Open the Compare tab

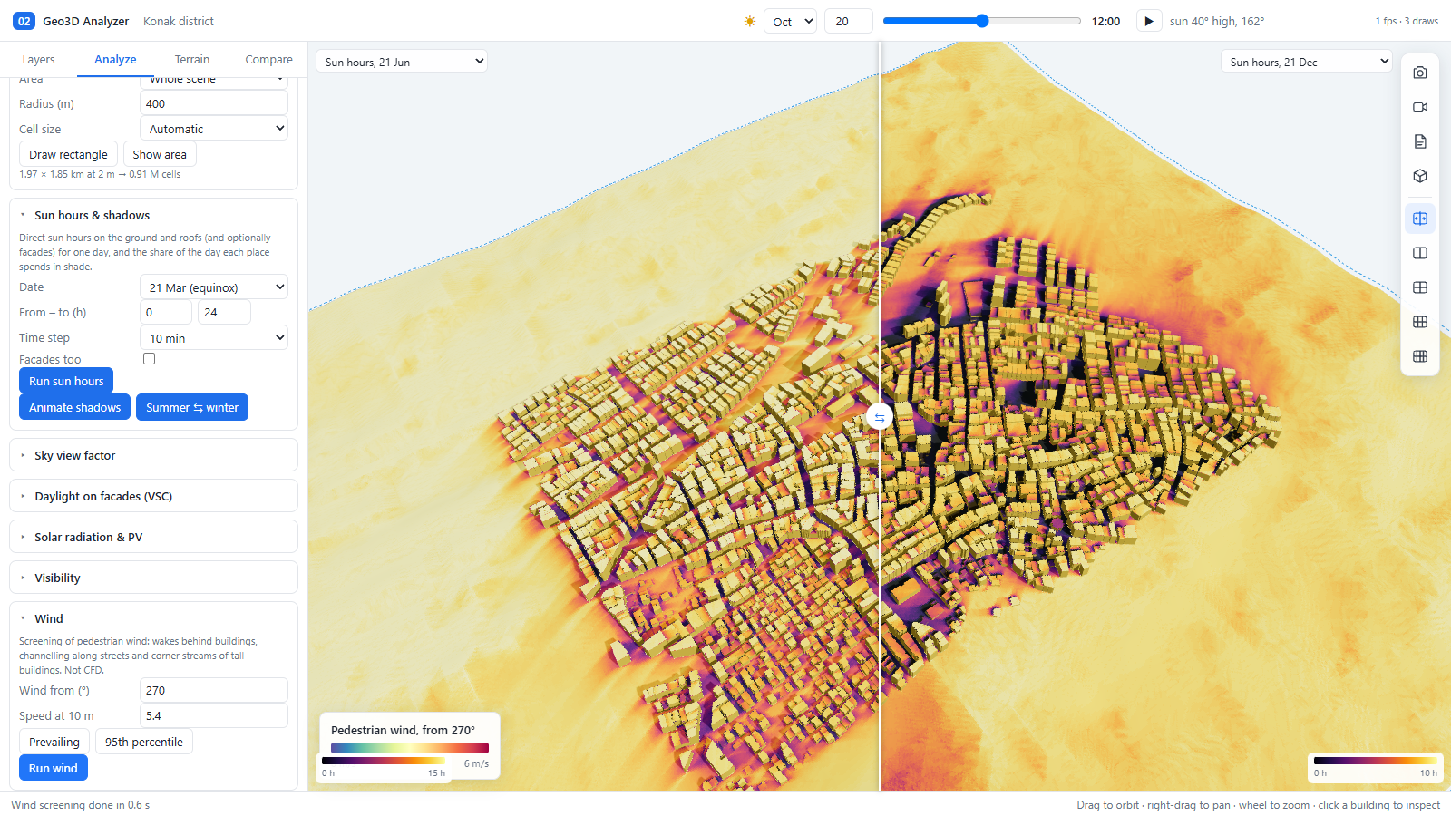tap(268, 60)
